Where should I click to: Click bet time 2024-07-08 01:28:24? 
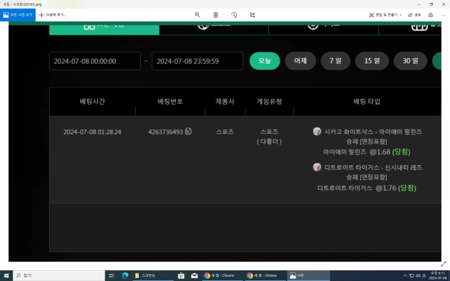[x=92, y=132]
